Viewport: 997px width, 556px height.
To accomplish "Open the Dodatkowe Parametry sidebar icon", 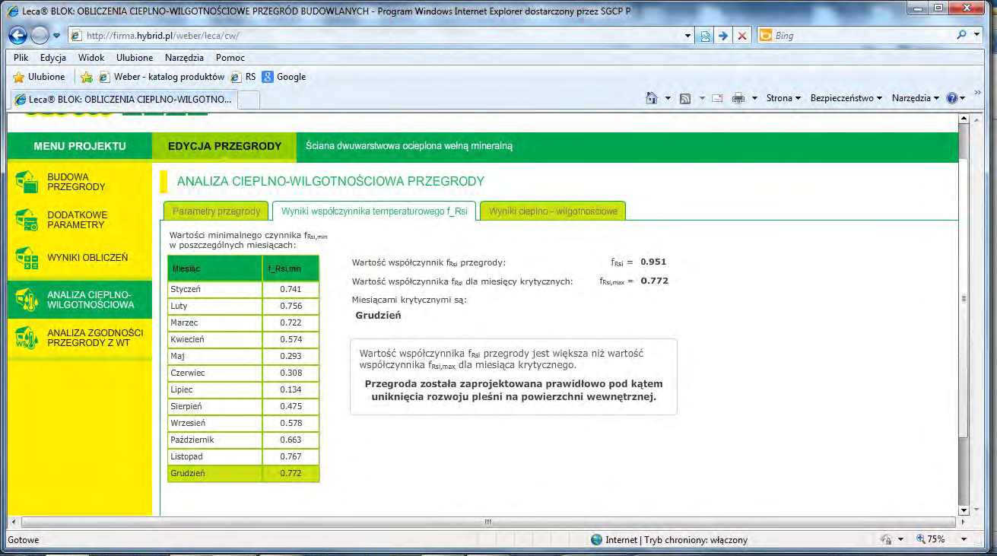I will click(27, 220).
